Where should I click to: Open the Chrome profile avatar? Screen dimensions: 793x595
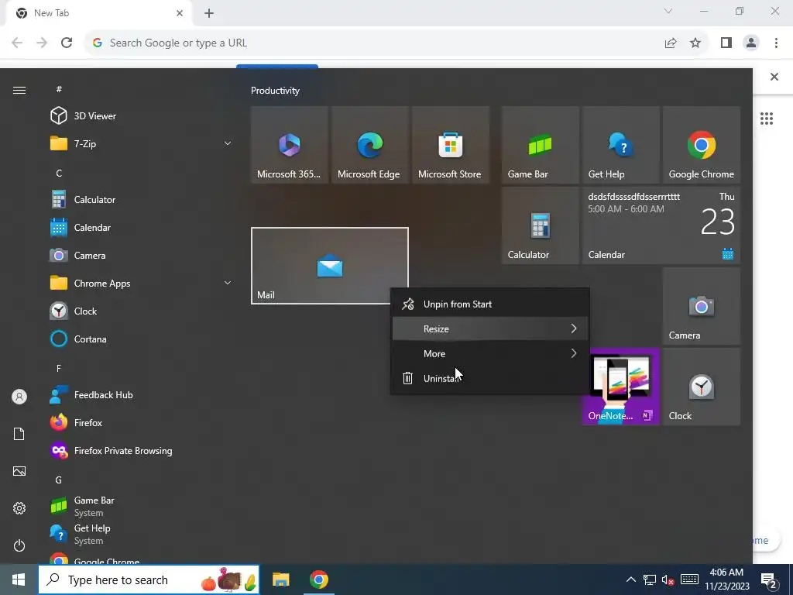[x=751, y=43]
